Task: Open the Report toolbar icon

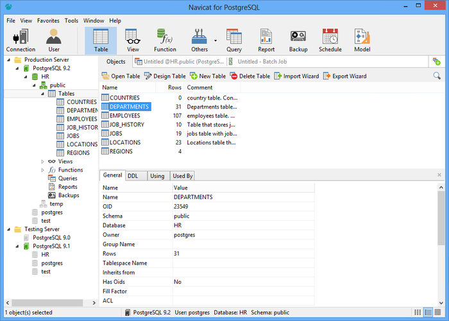Action: coord(266,40)
